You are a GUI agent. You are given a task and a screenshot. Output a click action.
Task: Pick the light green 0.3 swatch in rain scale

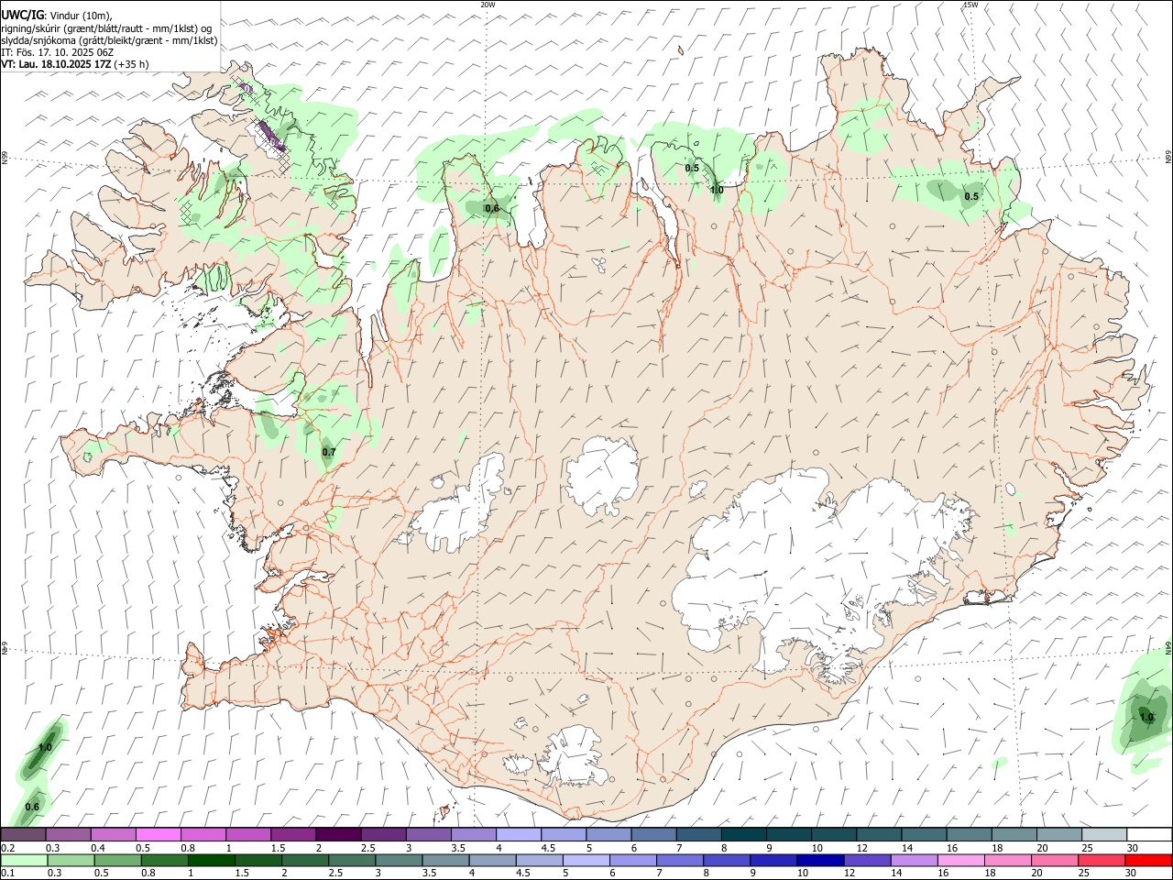tap(72, 861)
